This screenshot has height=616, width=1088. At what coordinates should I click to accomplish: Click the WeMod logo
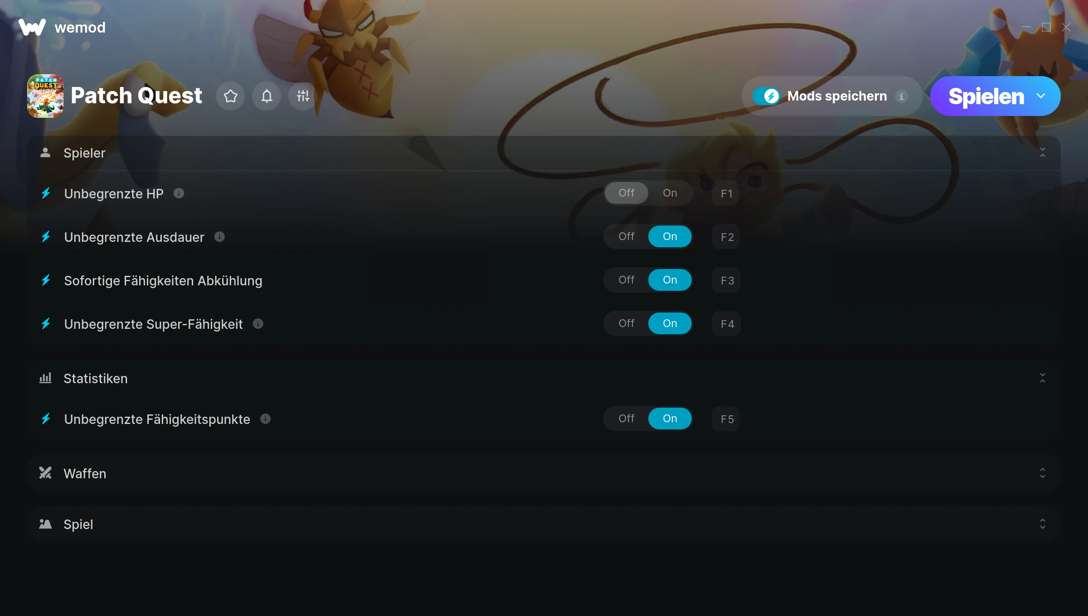(32, 27)
